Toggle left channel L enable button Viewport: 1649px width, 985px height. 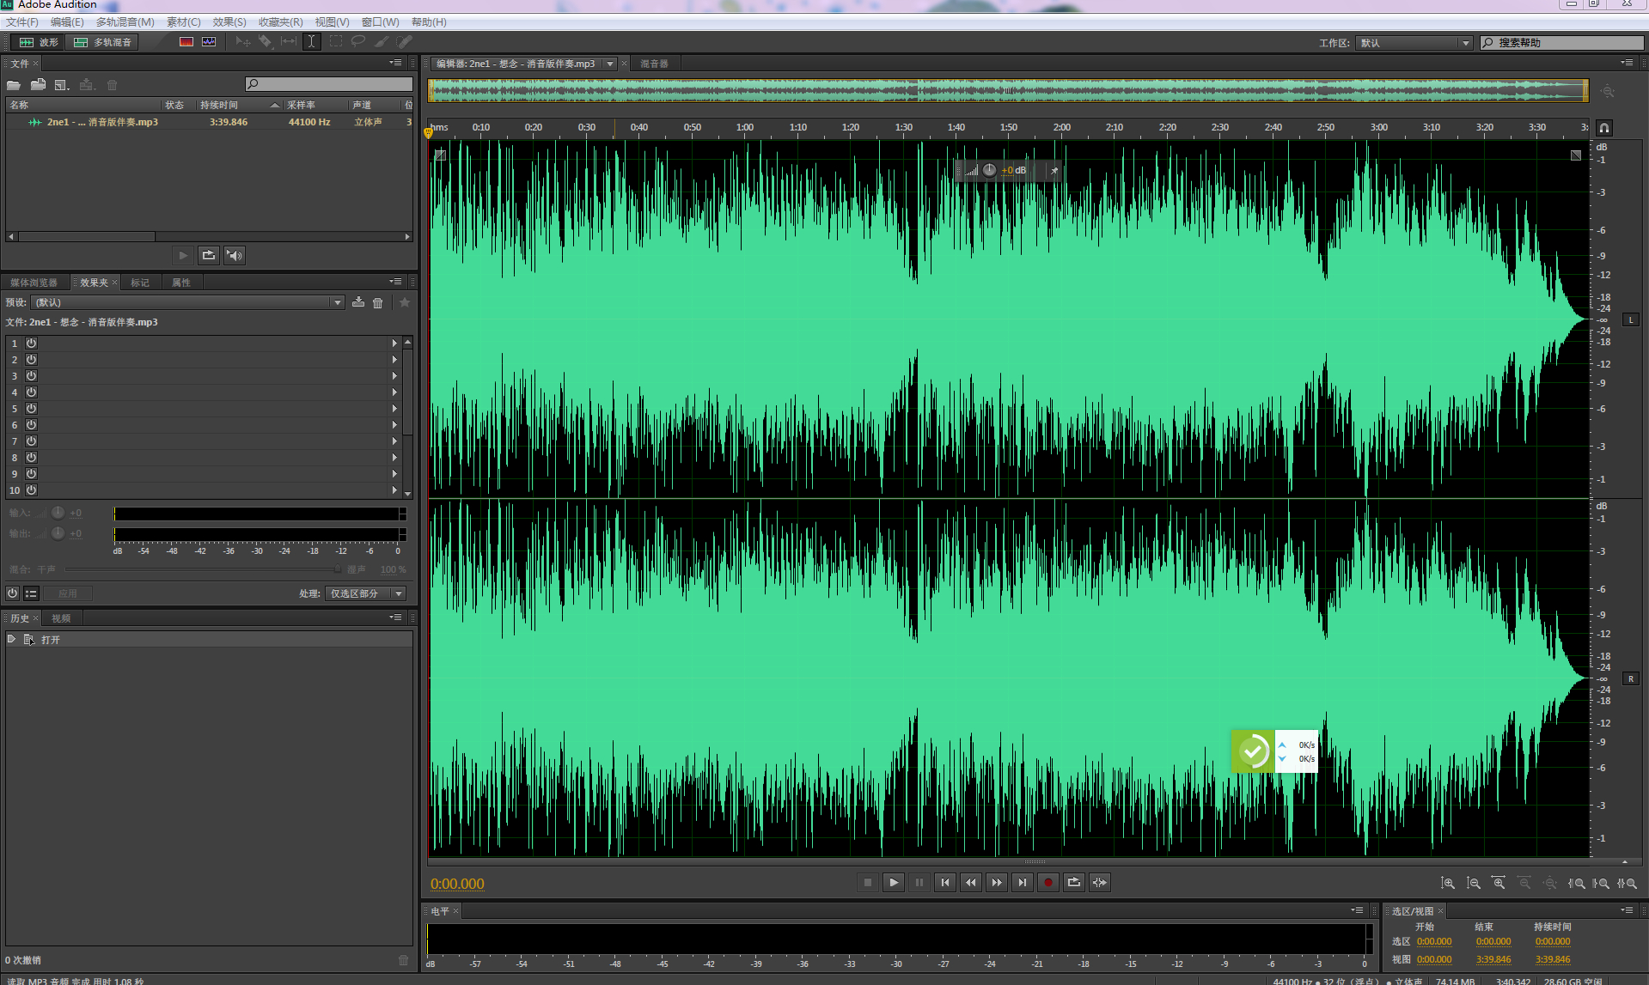1630,320
